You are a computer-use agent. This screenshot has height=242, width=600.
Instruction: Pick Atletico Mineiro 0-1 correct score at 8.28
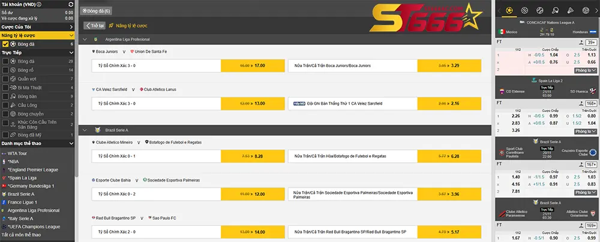click(x=253, y=156)
